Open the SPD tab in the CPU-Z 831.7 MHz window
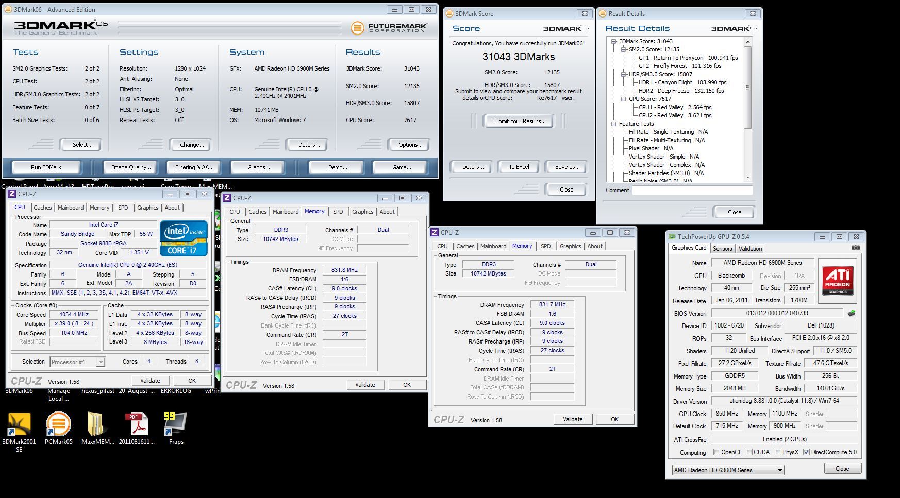The height and width of the screenshot is (498, 900). pos(545,246)
